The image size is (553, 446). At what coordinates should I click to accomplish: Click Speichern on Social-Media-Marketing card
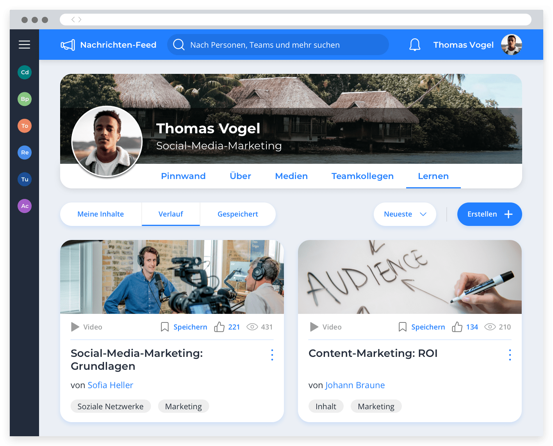(x=190, y=327)
